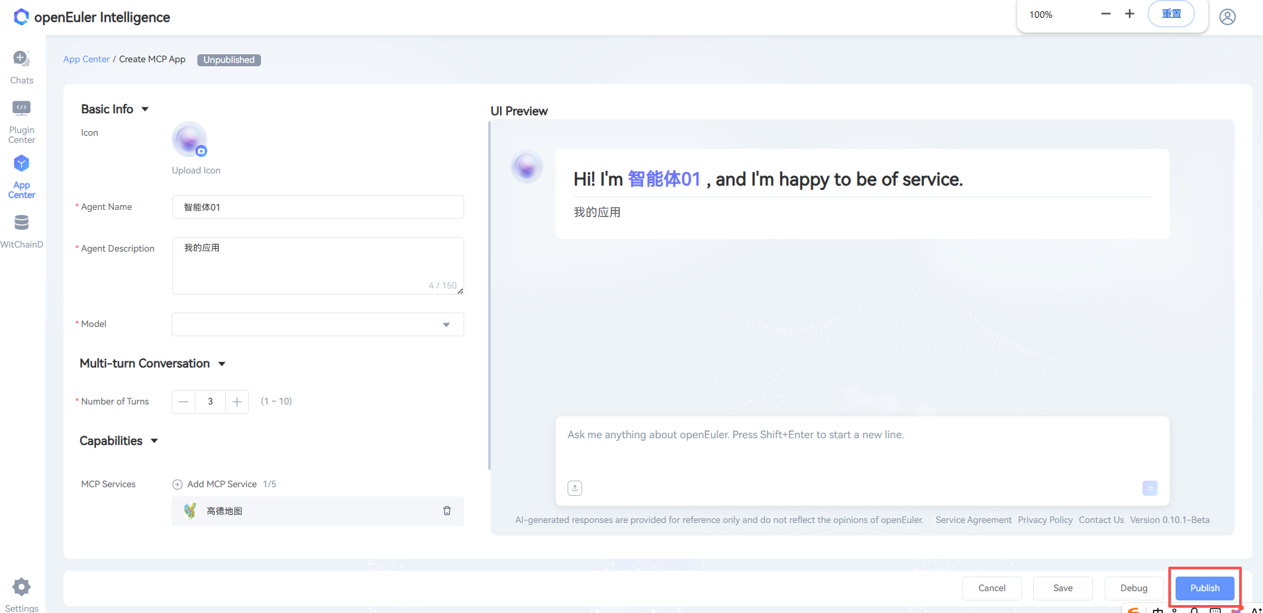Click the openEuler Intelligence logo
The height and width of the screenshot is (613, 1263).
coord(92,17)
